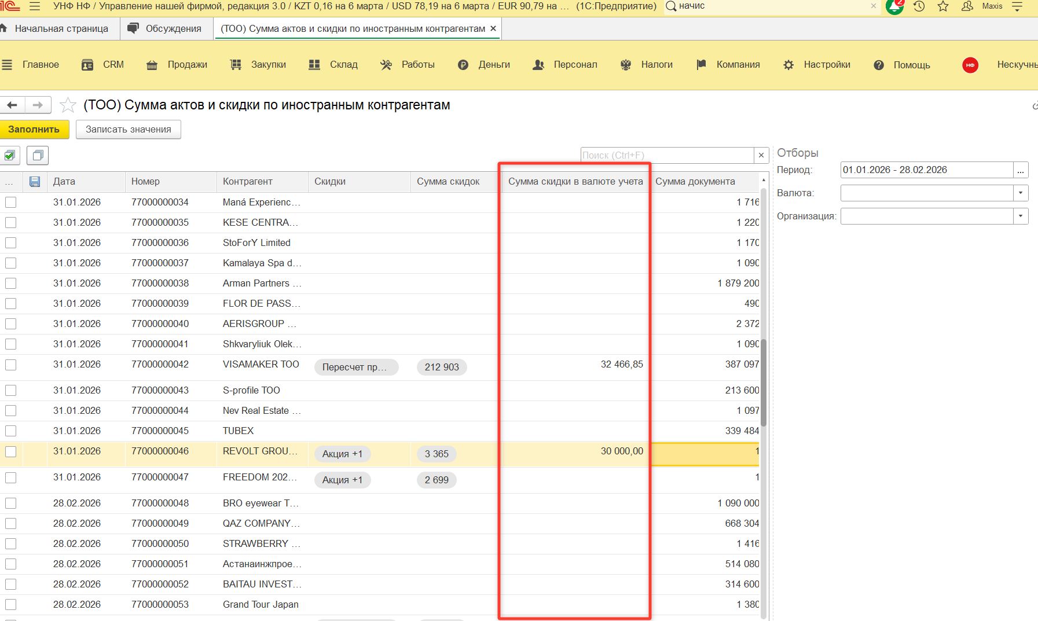1038x621 pixels.
Task: Click the check all rows icon
Action: coord(10,155)
